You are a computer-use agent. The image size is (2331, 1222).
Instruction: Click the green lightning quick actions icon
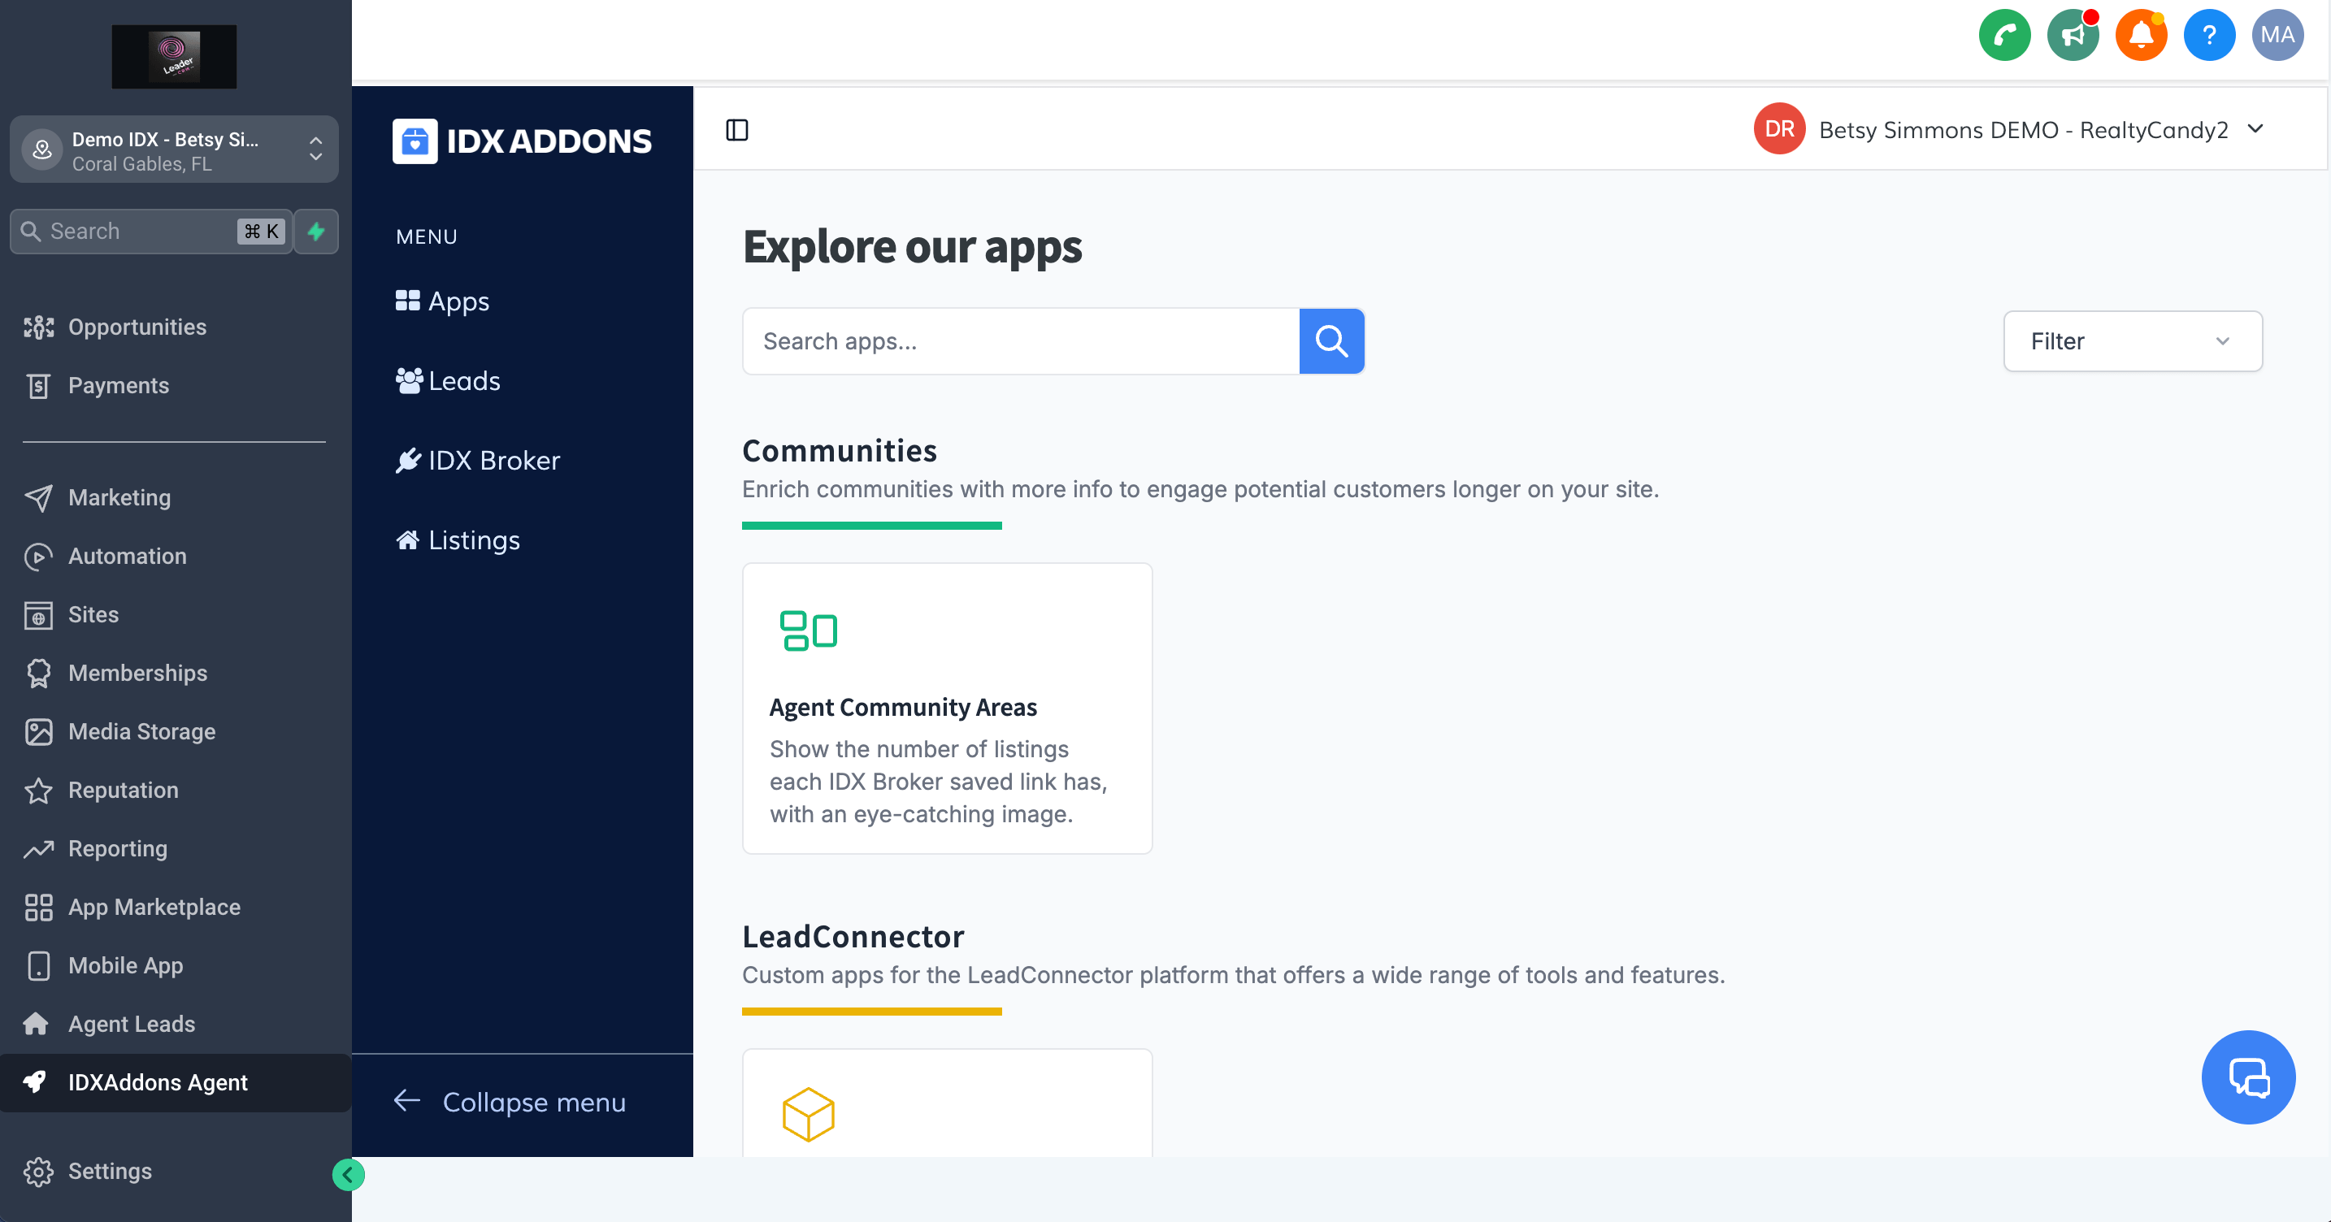pos(316,232)
